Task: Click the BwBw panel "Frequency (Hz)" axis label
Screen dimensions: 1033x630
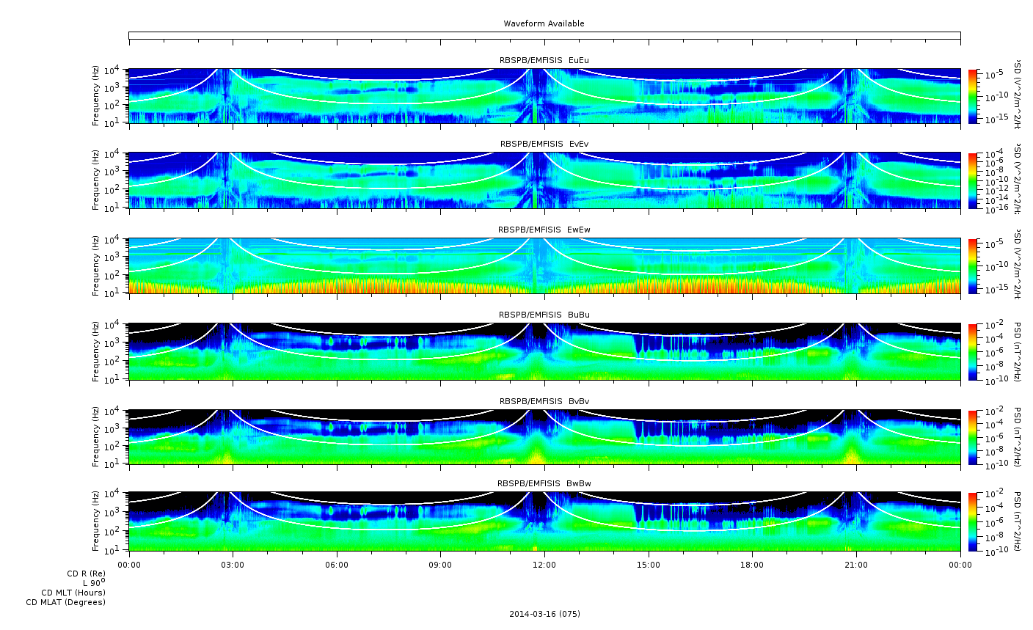Action: coord(96,521)
